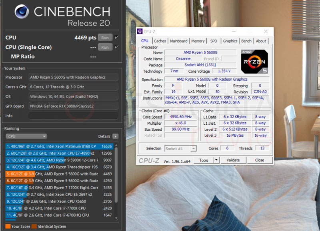The height and width of the screenshot is (231, 320).
Task: Select the Intel Xeon Platinum 8168 ranking row
Action: tap(59, 146)
